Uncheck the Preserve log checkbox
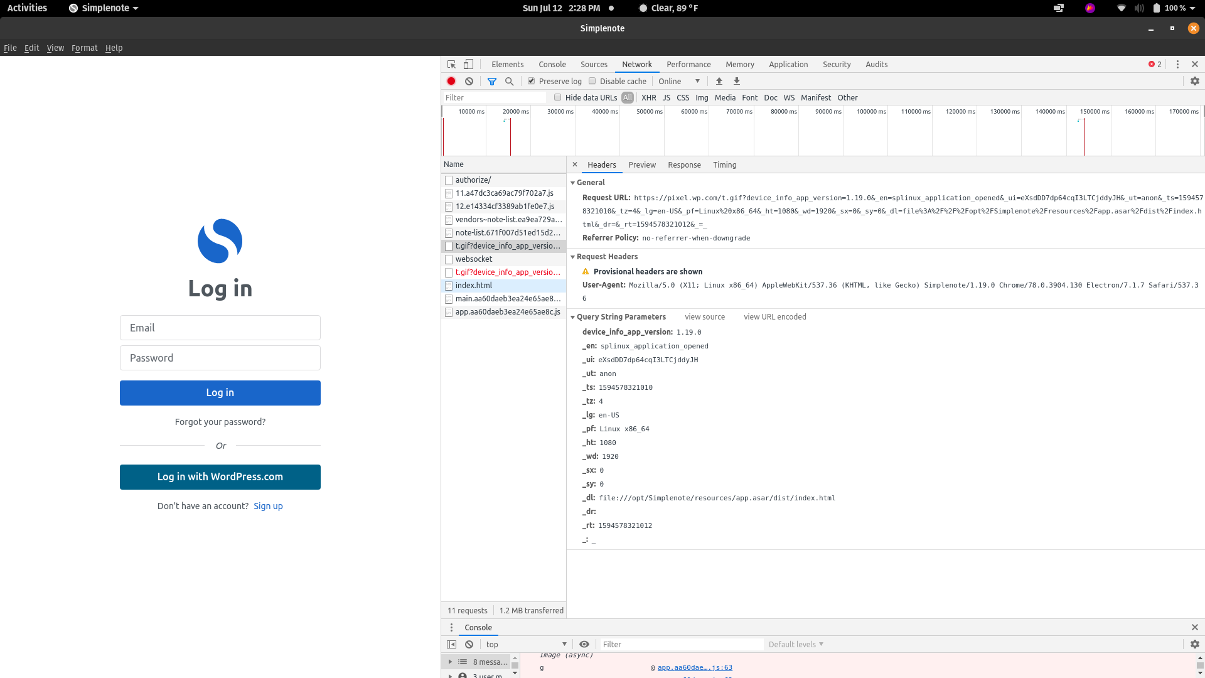1205x678 pixels. coord(532,81)
